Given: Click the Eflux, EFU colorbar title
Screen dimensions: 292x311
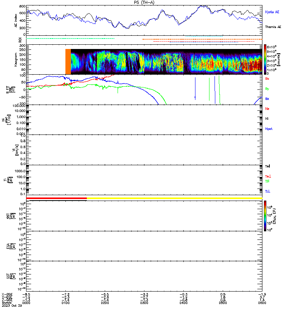Looking at the screenshot, I should point(274,216).
